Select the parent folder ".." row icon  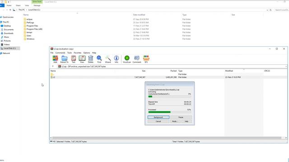click(x=52, y=74)
